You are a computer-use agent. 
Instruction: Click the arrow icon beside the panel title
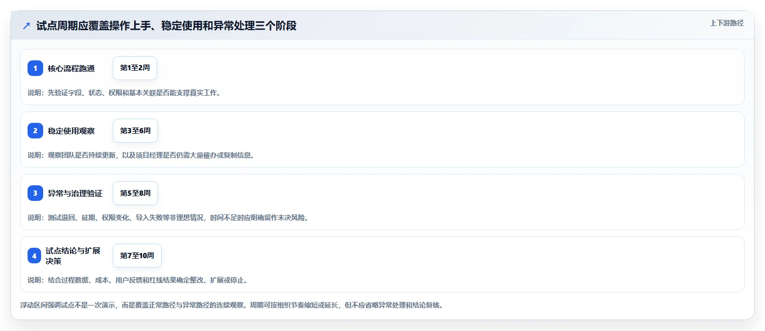27,26
